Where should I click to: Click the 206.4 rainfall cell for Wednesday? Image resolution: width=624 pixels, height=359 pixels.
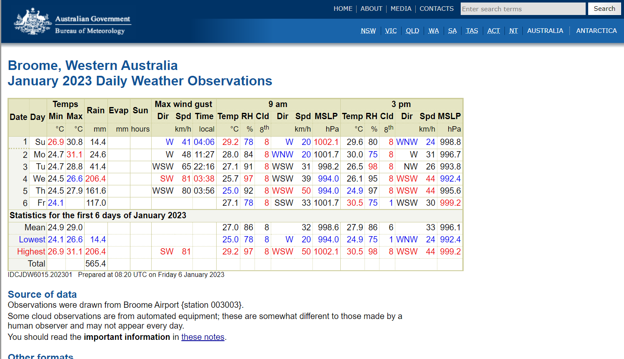tap(95, 179)
